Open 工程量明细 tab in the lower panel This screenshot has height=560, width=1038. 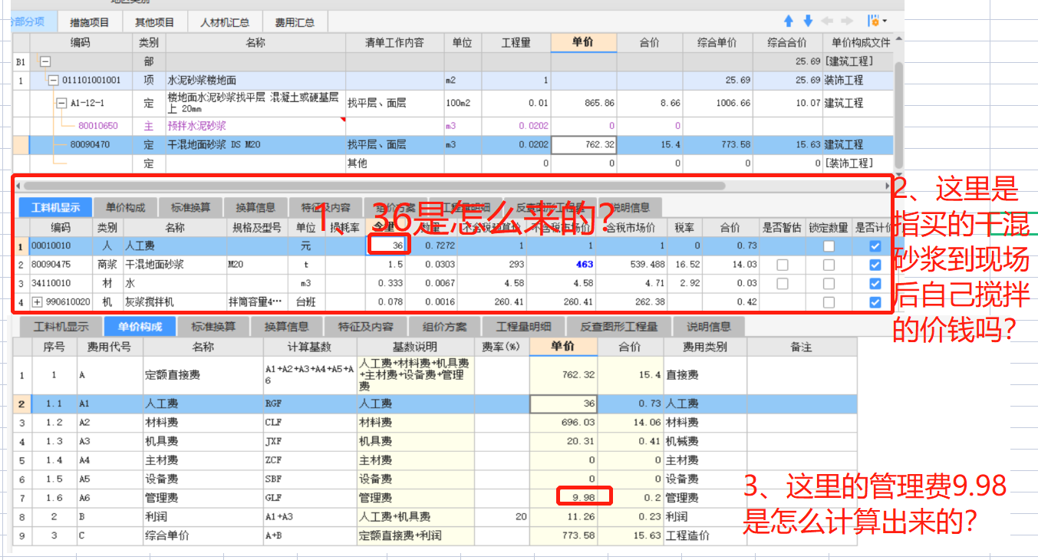tap(525, 327)
